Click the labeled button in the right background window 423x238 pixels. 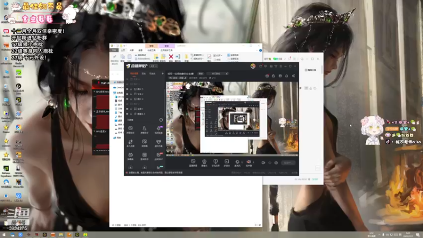310,70
